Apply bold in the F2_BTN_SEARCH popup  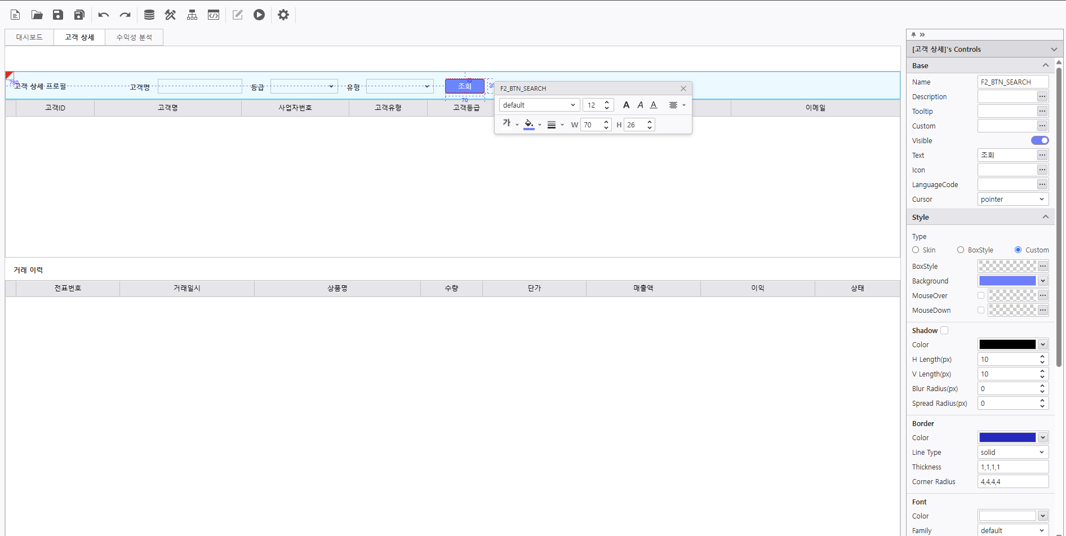(x=626, y=105)
